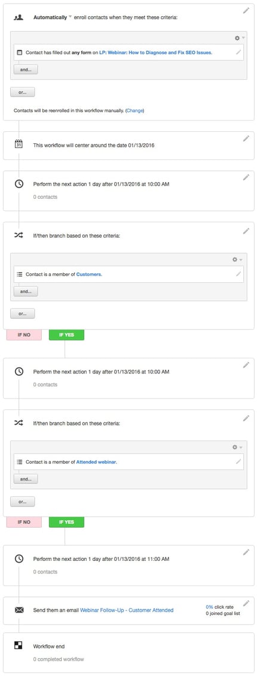Select the IF YES branch under Attended webinar
Viewport: 257px width, 676px height.
(x=66, y=522)
